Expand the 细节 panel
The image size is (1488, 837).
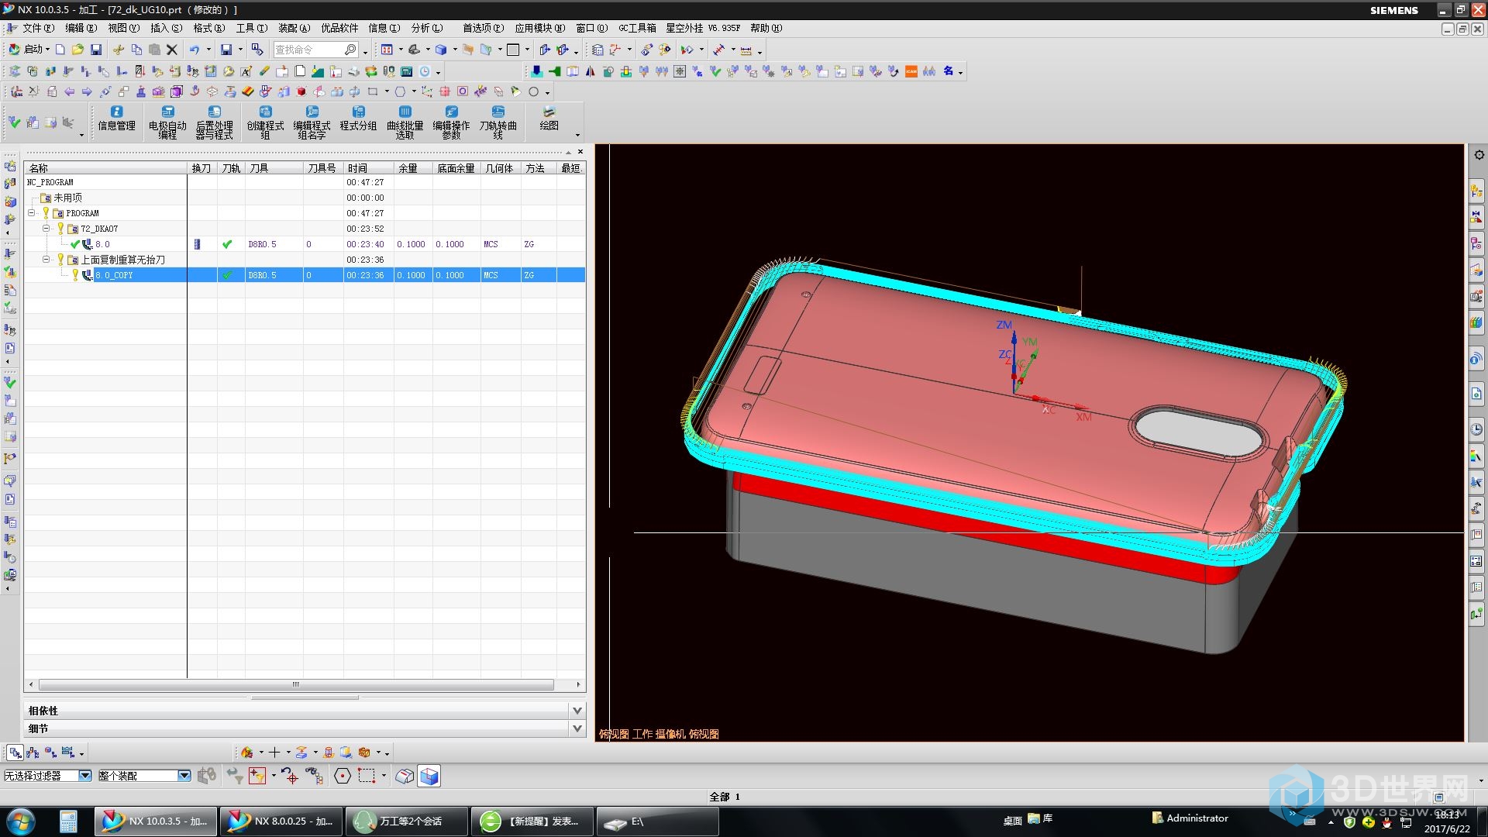[577, 728]
